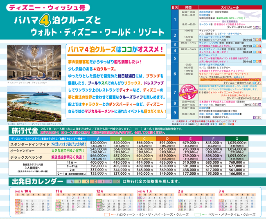Click the 1,029,000円 price cell
The image size is (266, 219).
(x=237, y=144)
